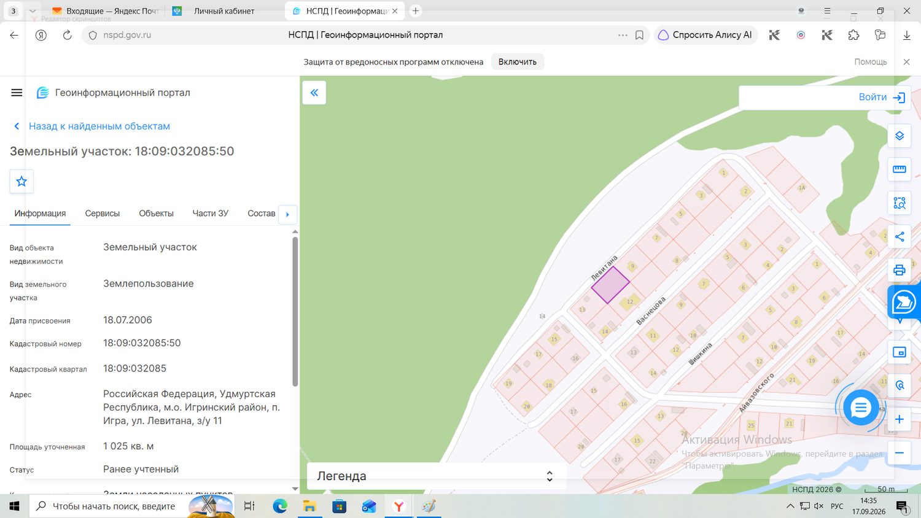Click the Windows Start button
The image size is (921, 518).
point(15,506)
